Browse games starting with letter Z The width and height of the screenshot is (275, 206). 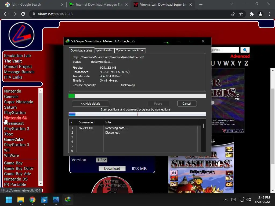point(246,63)
